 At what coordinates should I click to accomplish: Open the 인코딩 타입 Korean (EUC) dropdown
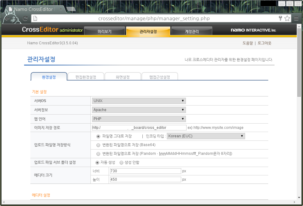(x=206, y=136)
